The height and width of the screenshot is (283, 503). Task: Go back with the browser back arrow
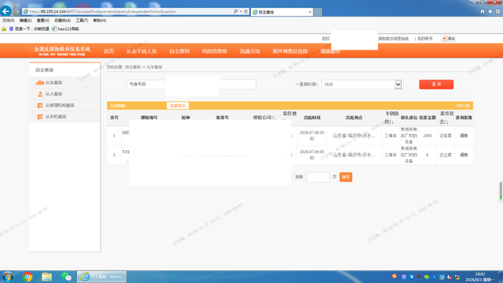(6, 11)
